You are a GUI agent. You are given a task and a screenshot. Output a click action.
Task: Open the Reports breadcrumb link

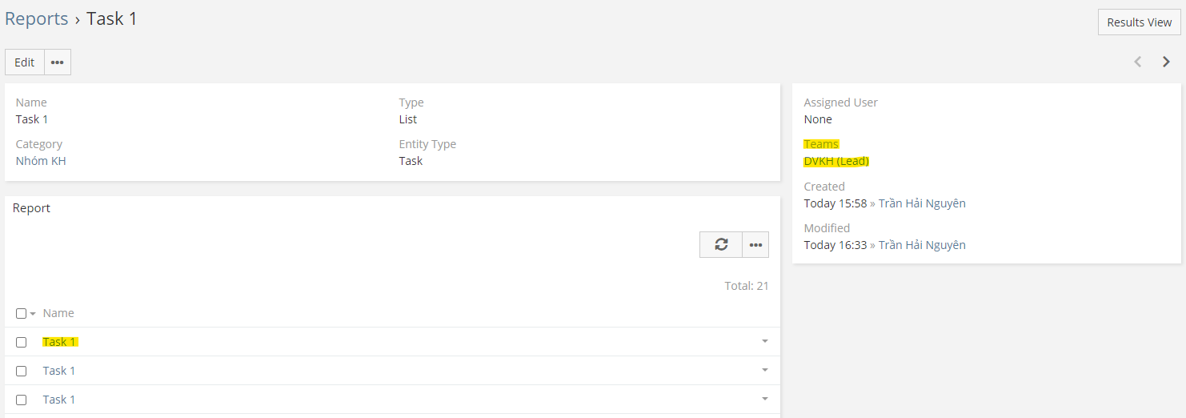(37, 18)
